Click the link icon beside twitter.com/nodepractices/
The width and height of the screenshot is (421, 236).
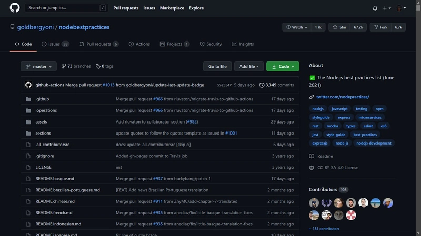[312, 97]
